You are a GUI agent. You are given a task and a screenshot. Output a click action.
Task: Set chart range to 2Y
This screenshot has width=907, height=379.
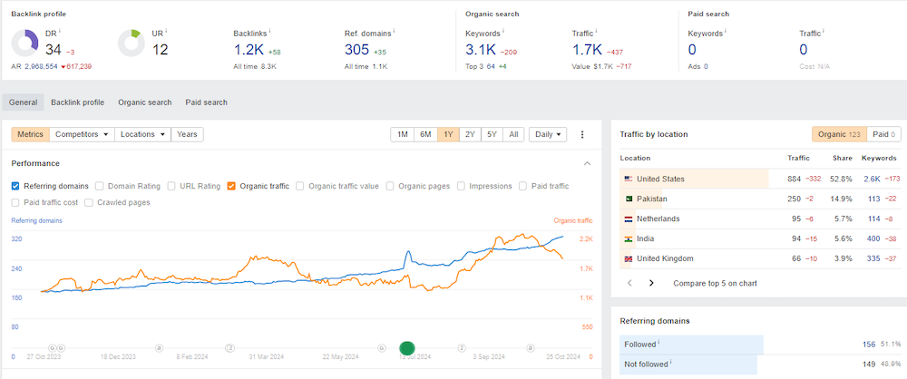[x=470, y=134]
